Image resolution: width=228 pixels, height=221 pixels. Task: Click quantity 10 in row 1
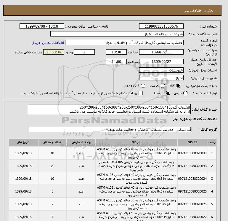click(x=52, y=153)
